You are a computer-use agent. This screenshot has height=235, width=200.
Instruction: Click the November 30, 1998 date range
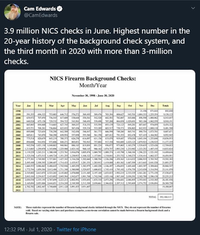[x=93, y=95]
